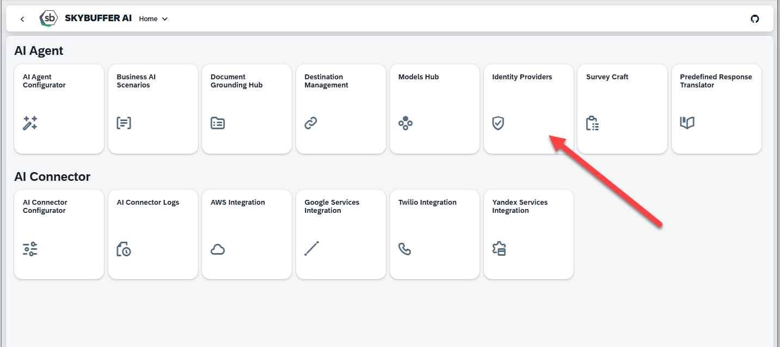This screenshot has height=347, width=780.
Task: Open AI Connector Logs tile title
Action: 148,203
